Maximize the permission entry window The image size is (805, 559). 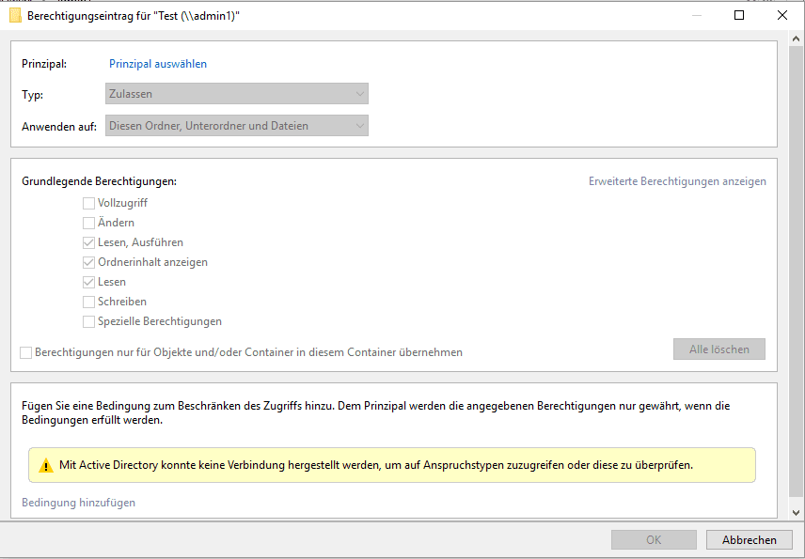point(739,15)
